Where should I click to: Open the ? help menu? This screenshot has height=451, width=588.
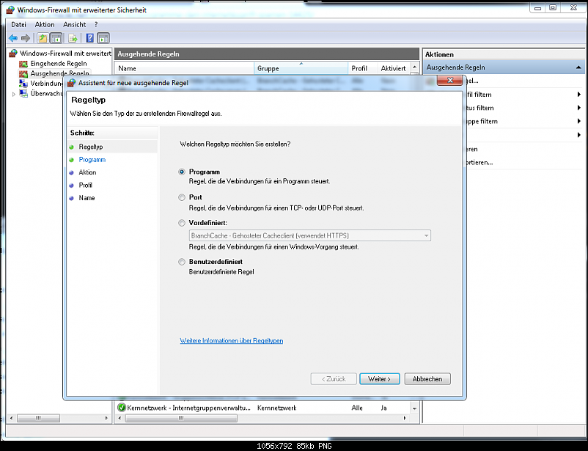pyautogui.click(x=96, y=25)
